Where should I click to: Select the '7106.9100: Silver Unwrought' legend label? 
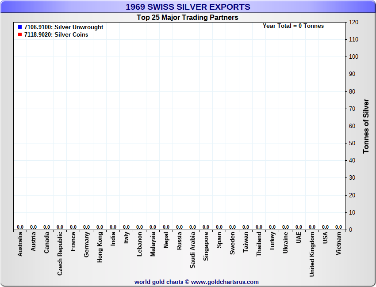click(64, 27)
